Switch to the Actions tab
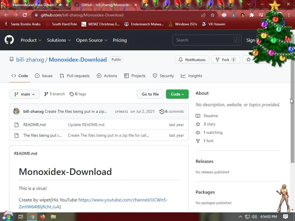This screenshot has height=221, width=295. pos(107,76)
